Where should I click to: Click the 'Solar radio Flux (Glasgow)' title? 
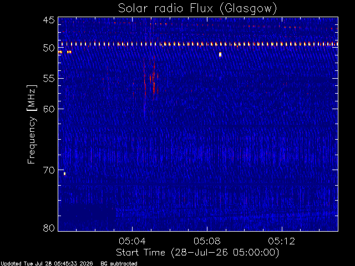pyautogui.click(x=197, y=9)
